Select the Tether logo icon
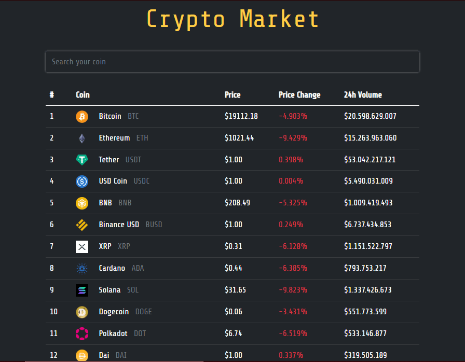Viewport: 465px width, 362px height. (81, 160)
